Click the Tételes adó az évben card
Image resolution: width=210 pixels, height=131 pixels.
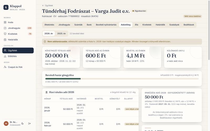(x=102, y=57)
